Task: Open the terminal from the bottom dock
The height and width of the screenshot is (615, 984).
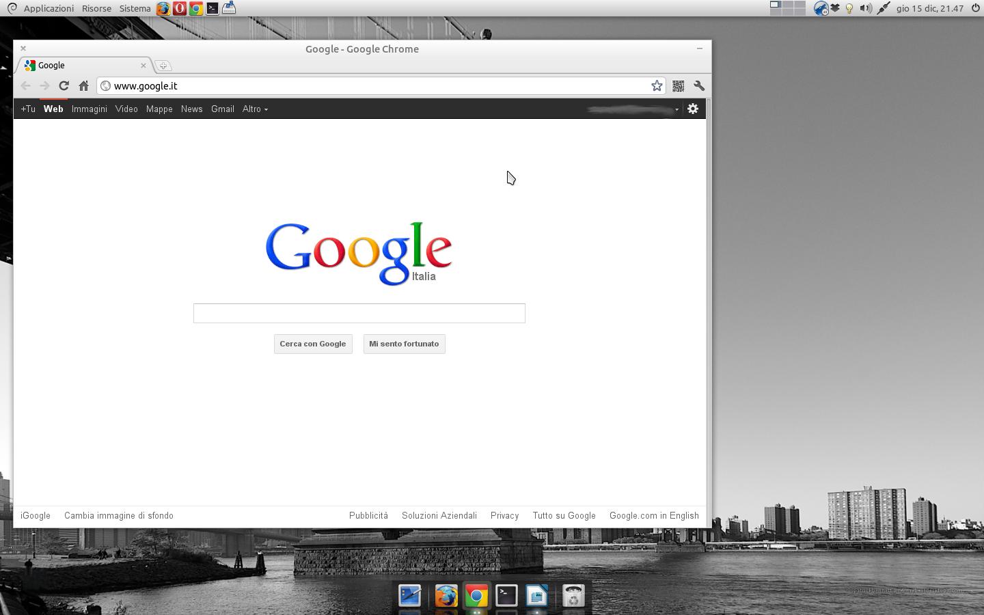Action: click(506, 596)
